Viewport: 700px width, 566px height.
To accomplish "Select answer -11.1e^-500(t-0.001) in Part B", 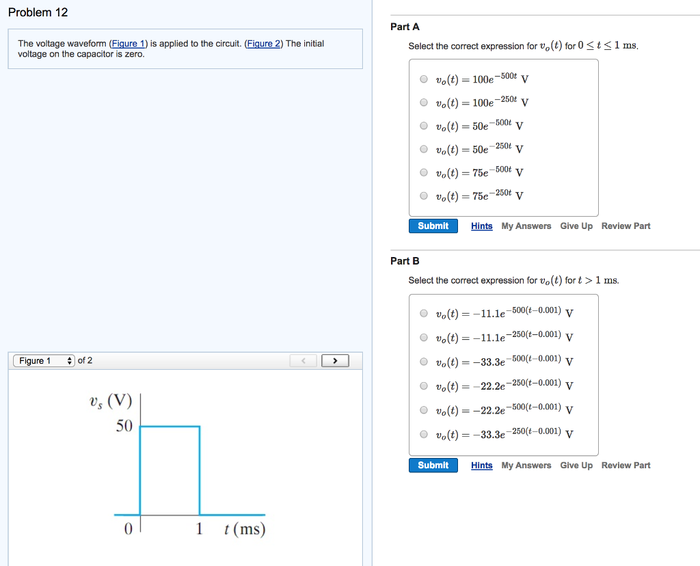I will pyautogui.click(x=424, y=312).
